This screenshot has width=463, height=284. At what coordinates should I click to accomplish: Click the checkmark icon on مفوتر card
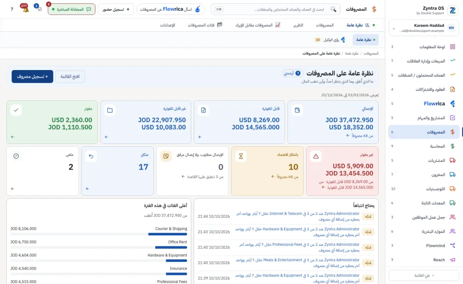click(16, 110)
